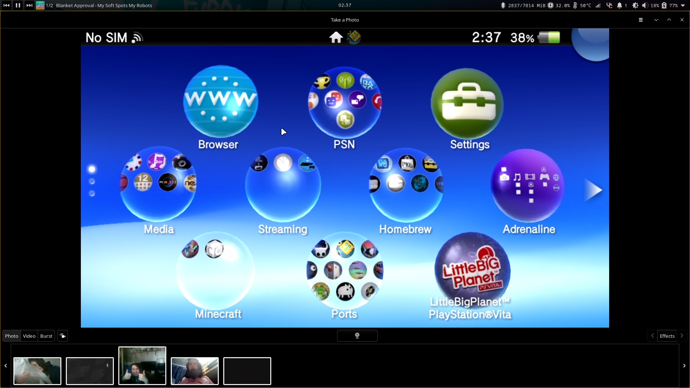Click the webcam capture button
Screen dimensions: 690x388
tap(357, 336)
